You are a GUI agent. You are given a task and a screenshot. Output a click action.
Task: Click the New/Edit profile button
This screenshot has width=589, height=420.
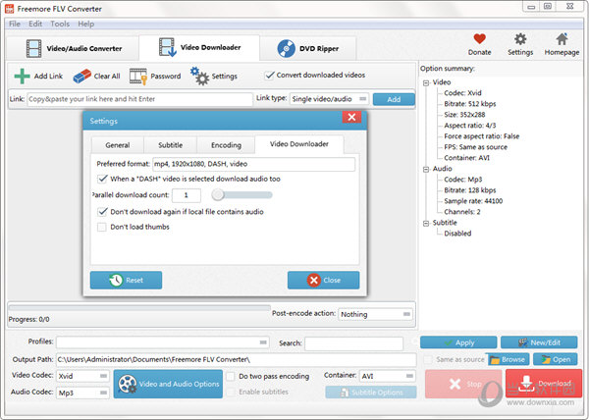[x=539, y=342]
